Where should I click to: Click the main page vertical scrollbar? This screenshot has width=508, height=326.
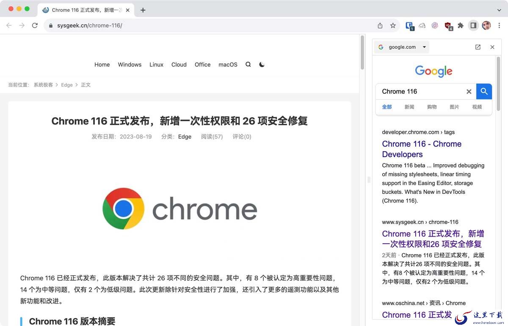point(362,52)
